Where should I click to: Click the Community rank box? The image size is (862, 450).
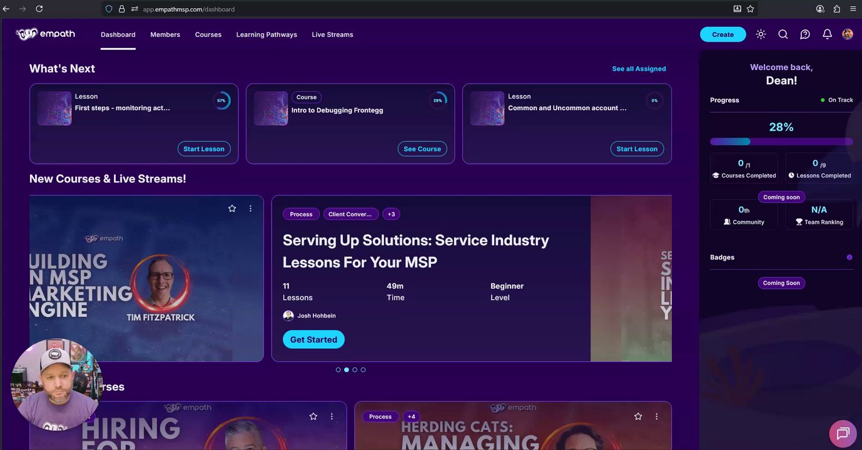[744, 215]
